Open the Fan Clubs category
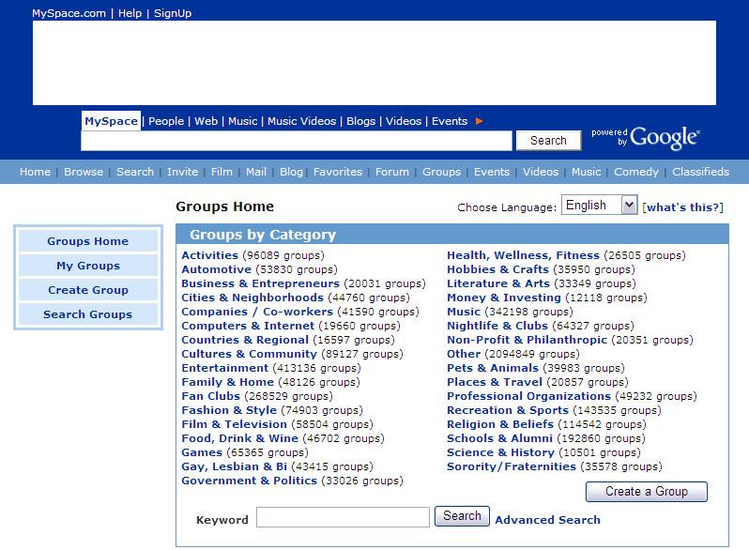The image size is (749, 550). (x=210, y=396)
